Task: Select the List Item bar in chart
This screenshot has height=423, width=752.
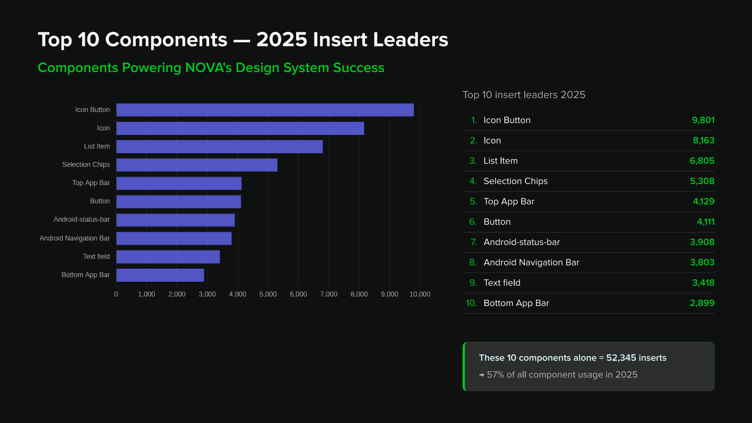Action: [219, 147]
